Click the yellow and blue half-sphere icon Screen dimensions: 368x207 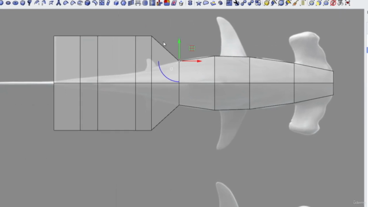coord(319,3)
